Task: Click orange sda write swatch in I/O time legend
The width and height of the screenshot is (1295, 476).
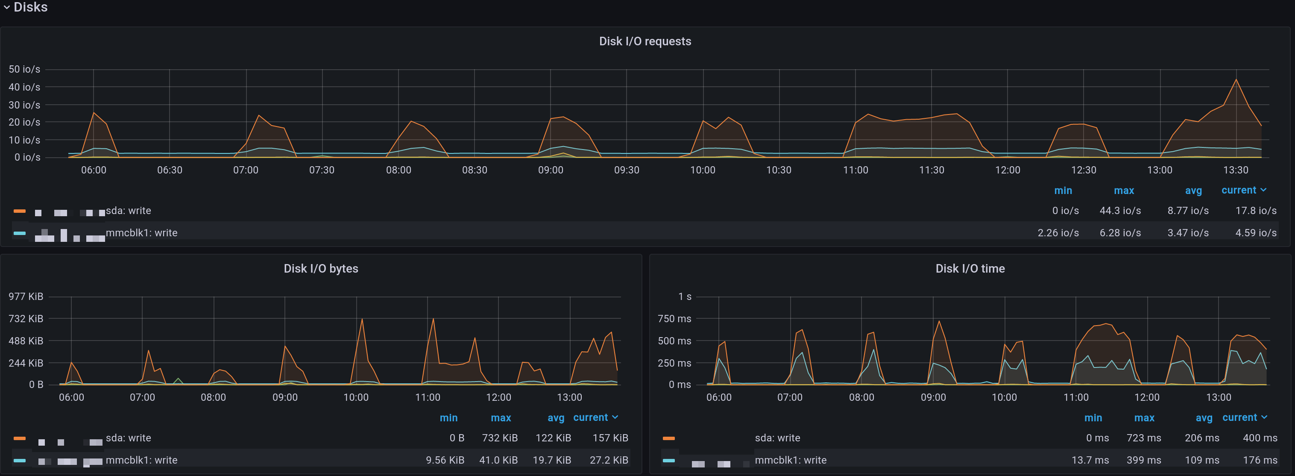Action: tap(668, 438)
